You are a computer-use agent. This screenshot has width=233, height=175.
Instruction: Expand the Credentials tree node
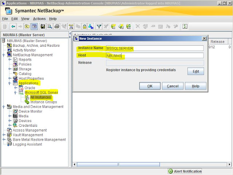tap(10, 125)
